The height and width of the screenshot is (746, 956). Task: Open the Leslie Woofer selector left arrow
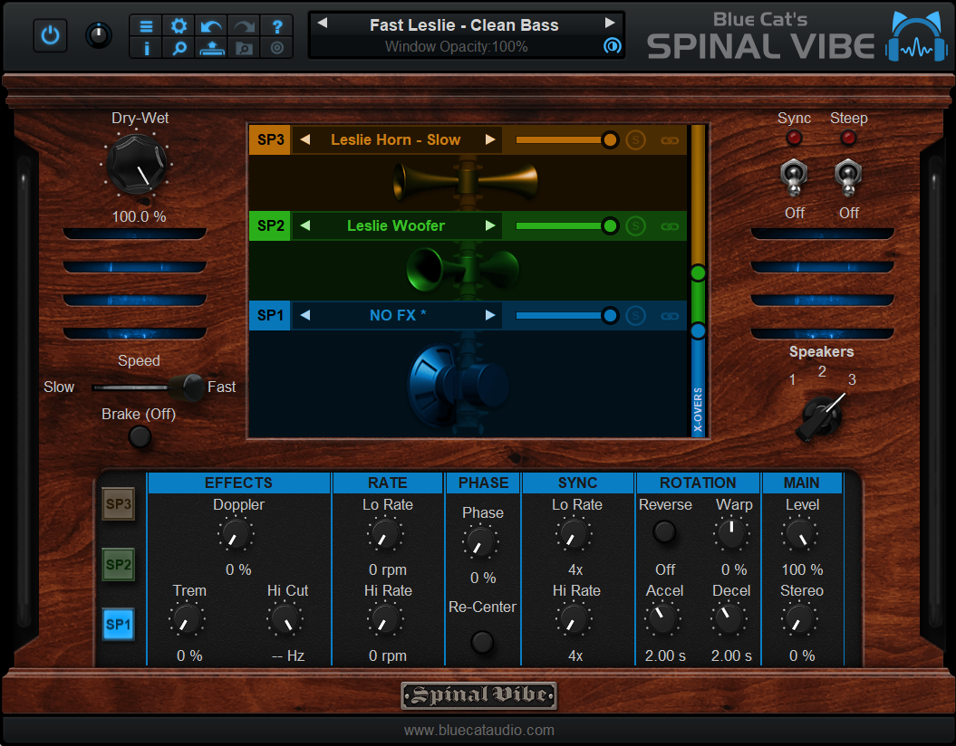[x=304, y=225]
